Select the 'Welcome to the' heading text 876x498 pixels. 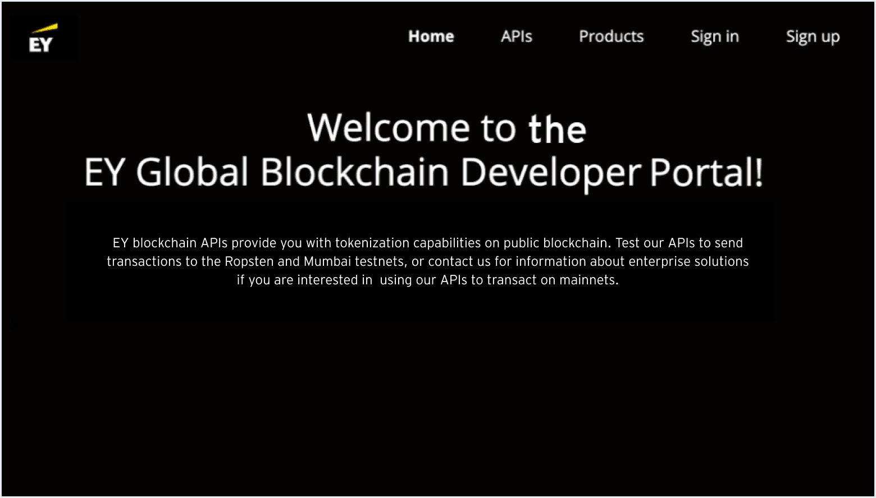447,128
